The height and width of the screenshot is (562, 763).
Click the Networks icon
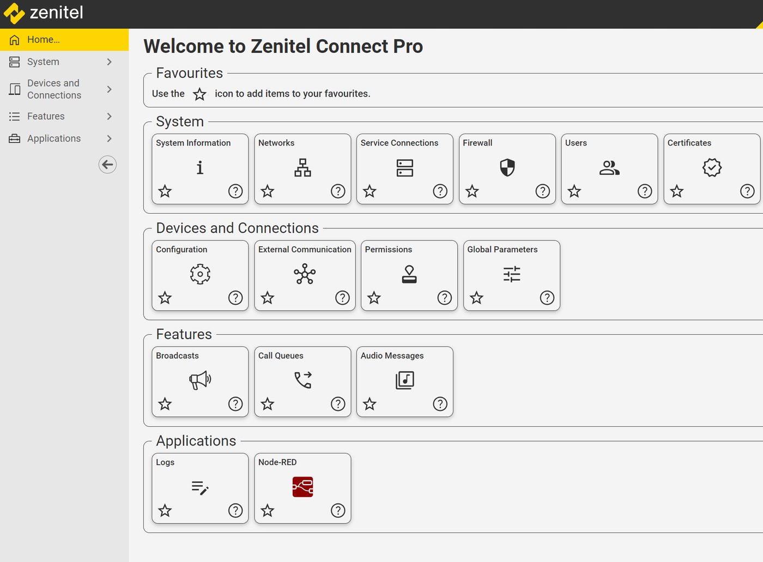pyautogui.click(x=302, y=167)
